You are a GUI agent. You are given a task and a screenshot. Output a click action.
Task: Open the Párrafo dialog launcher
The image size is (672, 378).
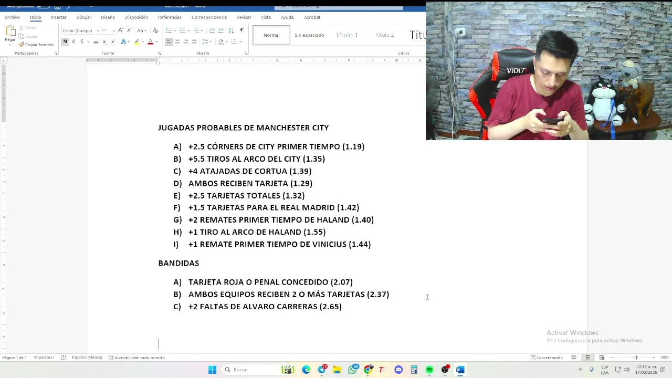246,53
